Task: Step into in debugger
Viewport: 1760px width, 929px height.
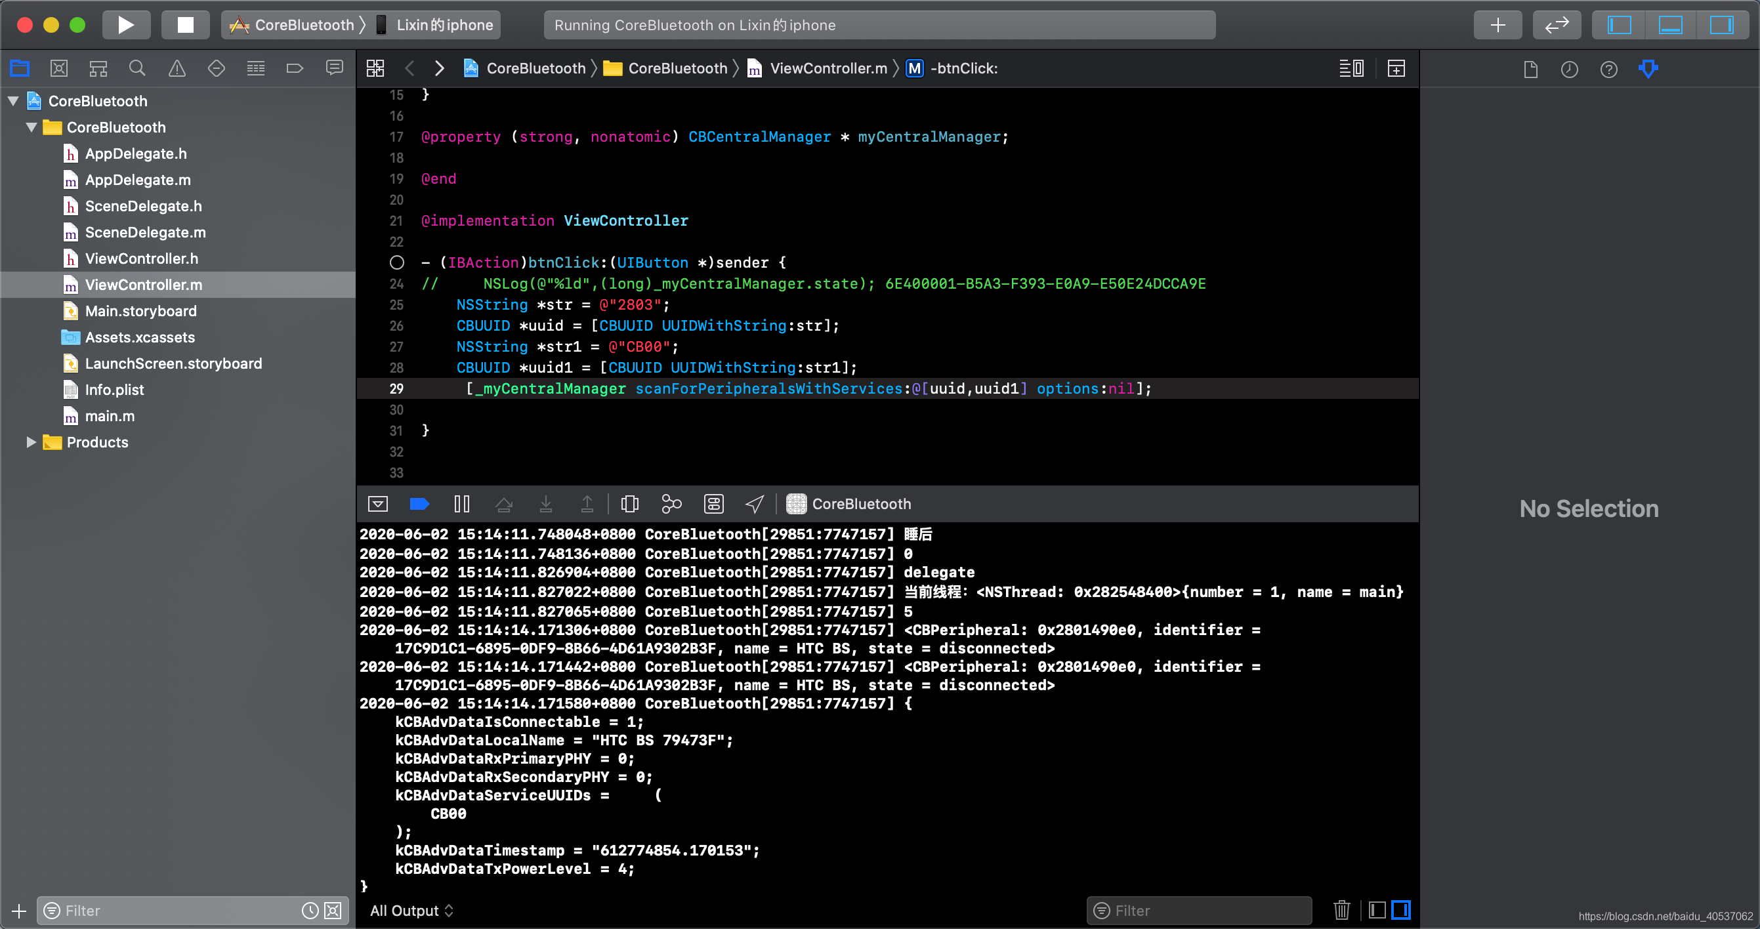Action: pos(546,504)
